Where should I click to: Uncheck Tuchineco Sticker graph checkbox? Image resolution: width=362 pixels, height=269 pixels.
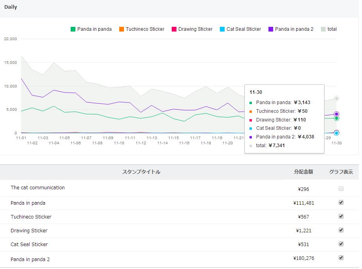pos(341,217)
